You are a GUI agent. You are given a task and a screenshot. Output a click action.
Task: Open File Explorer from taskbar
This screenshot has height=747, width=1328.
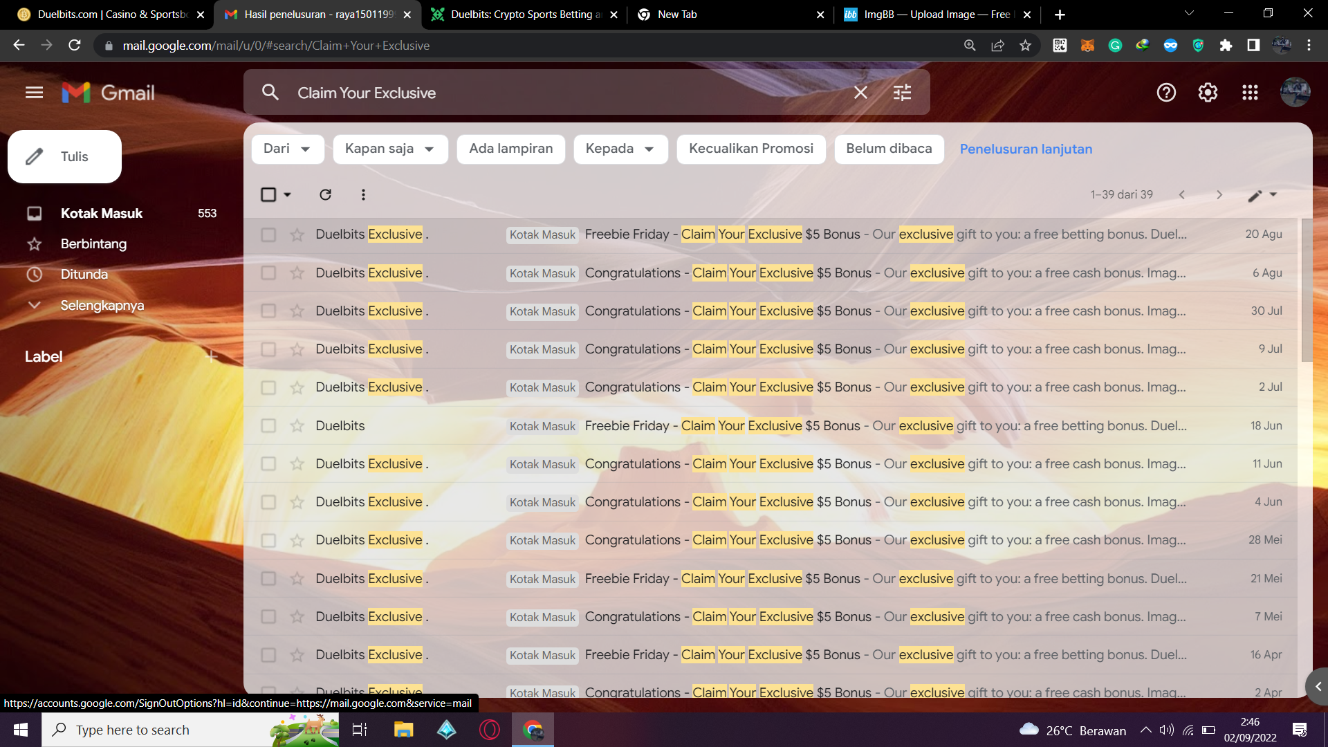[x=403, y=730]
